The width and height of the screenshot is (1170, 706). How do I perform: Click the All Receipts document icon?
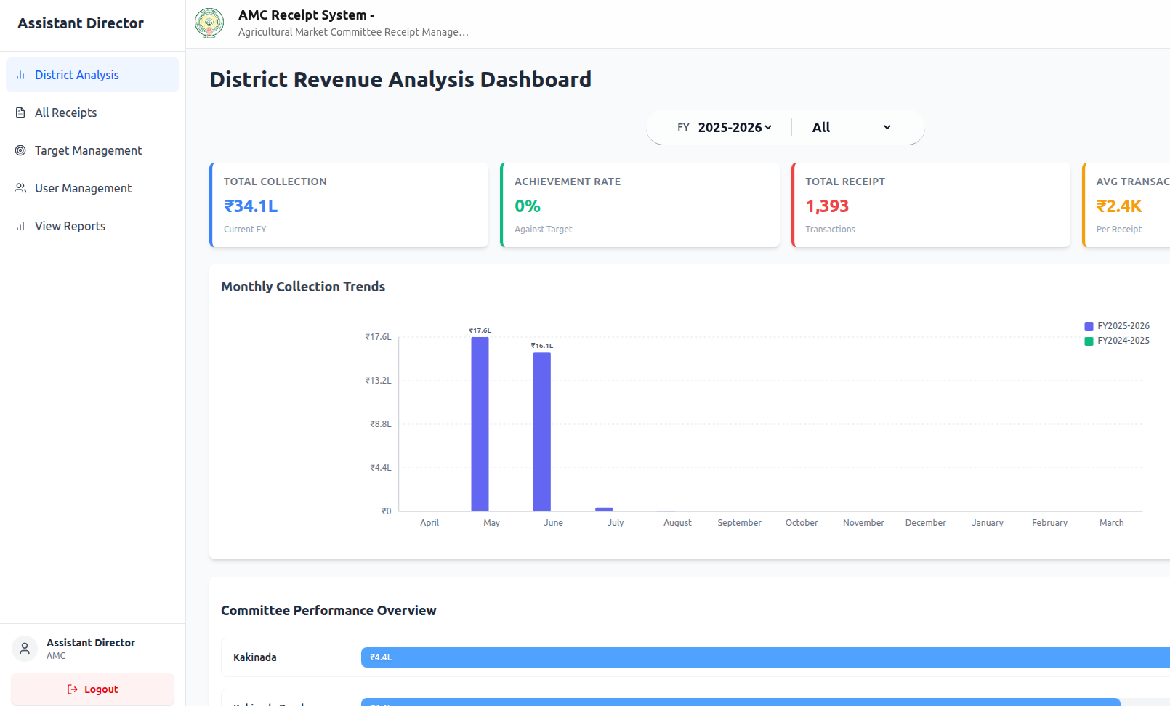[x=20, y=113]
